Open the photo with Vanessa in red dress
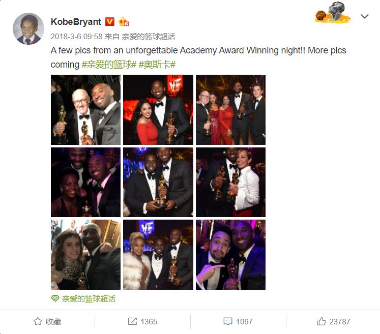Image resolution: width=380 pixels, height=334 pixels. click(158, 110)
